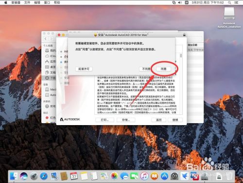The image size is (243, 183).
Task: Select the Auto... disk in Finder sidebar
Action: (51, 95)
